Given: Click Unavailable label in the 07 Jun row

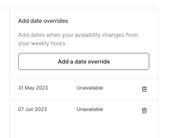Looking at the screenshot, I should (x=90, y=109).
